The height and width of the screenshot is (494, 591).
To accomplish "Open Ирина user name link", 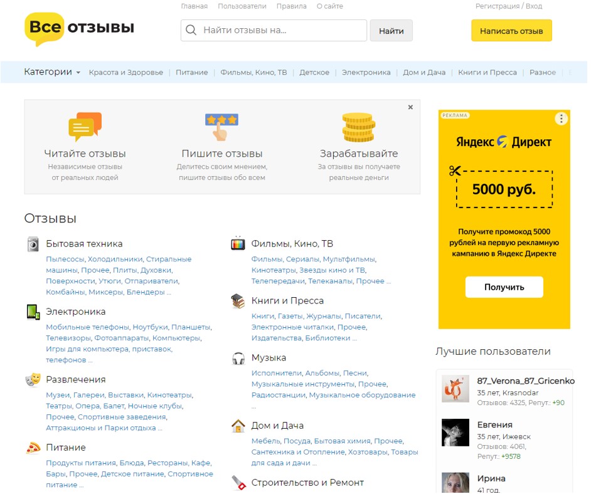I will pyautogui.click(x=491, y=478).
